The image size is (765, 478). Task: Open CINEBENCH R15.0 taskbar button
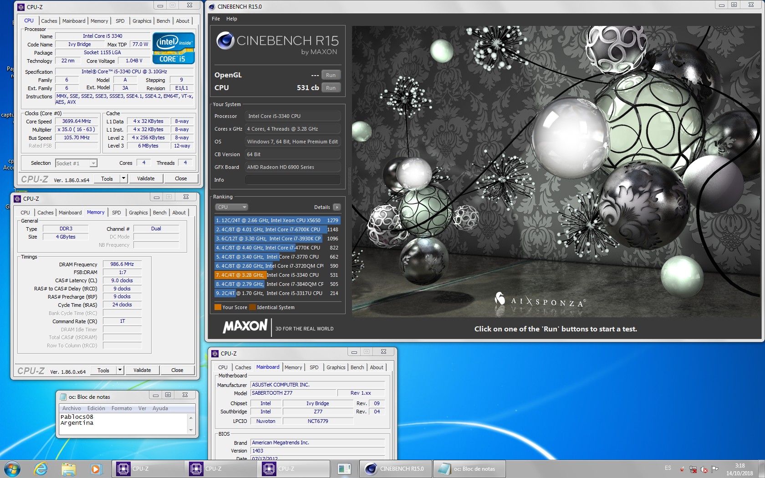click(395, 468)
